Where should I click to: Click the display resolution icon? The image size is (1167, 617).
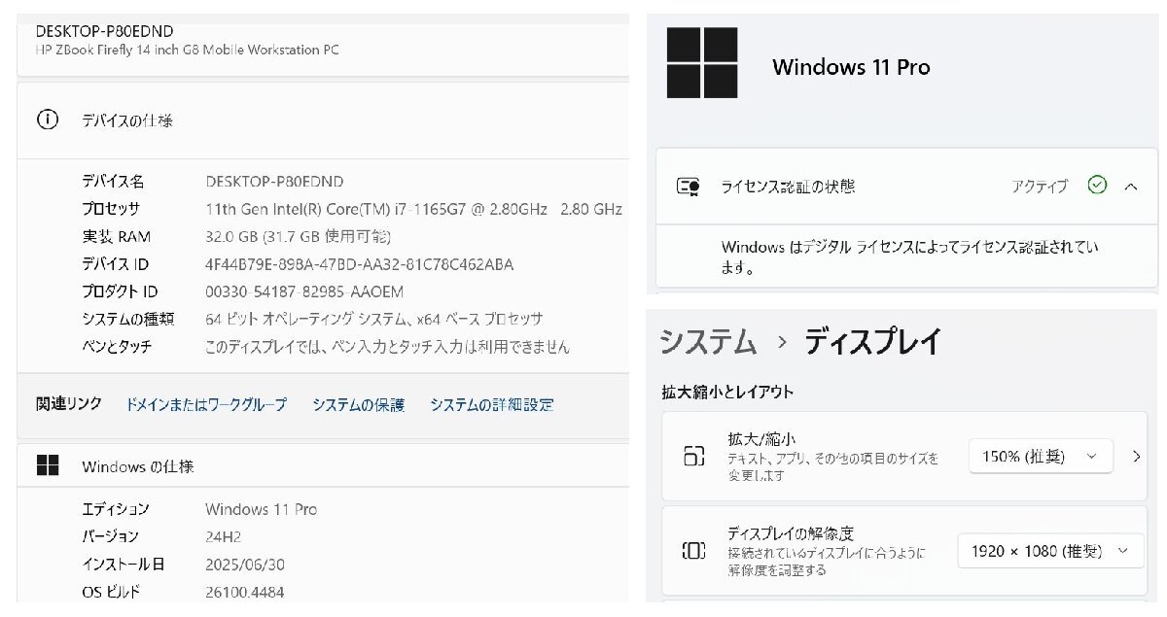[693, 551]
